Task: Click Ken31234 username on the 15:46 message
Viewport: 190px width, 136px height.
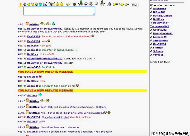Action: point(34,117)
